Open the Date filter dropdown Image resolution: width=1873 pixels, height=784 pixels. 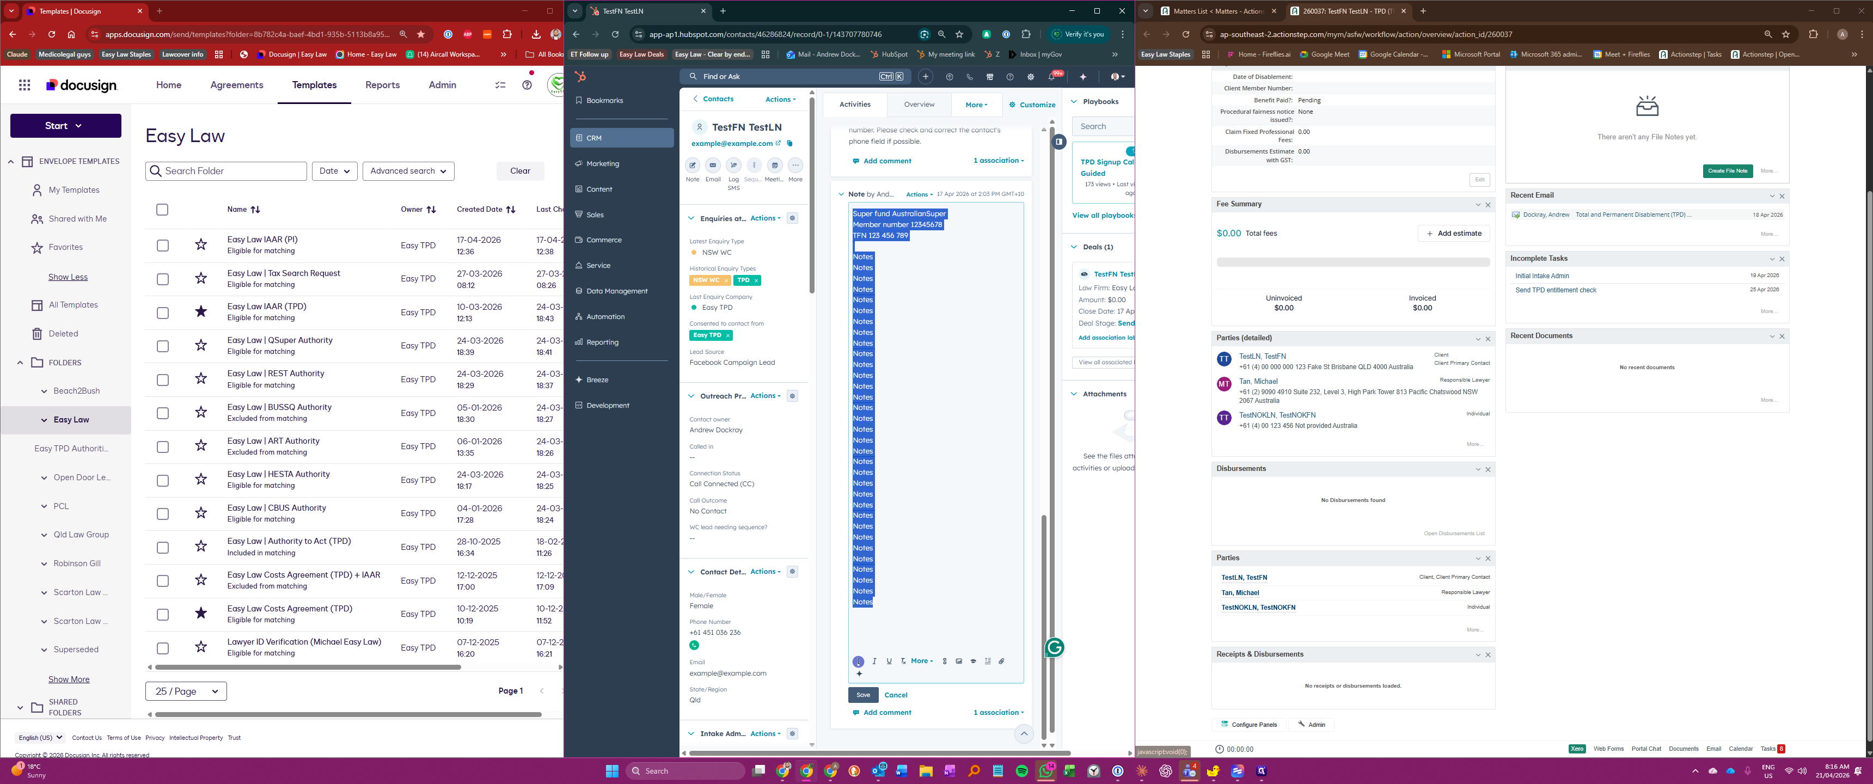(334, 171)
